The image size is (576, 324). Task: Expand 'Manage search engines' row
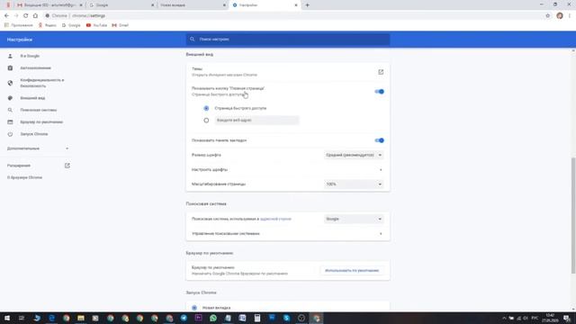point(288,234)
